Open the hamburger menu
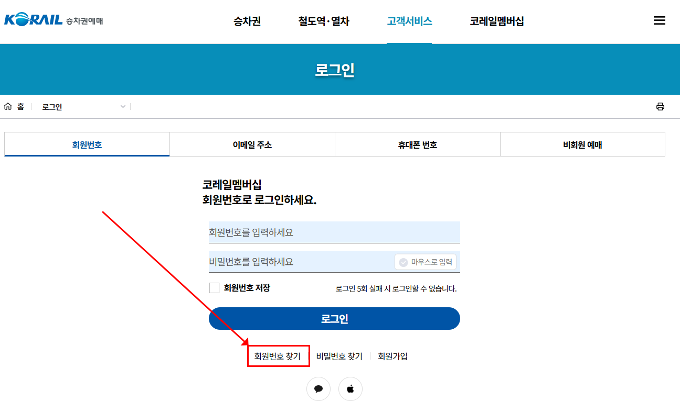The height and width of the screenshot is (413, 680). coord(660,20)
